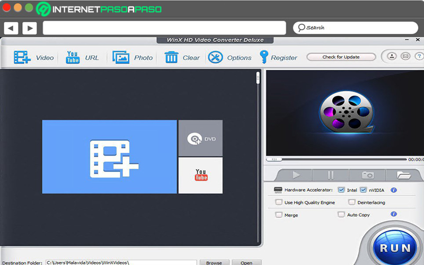Disable the nVIDIA hardware accelerator checkbox
Viewport: 424px width, 265px height.
coord(363,190)
